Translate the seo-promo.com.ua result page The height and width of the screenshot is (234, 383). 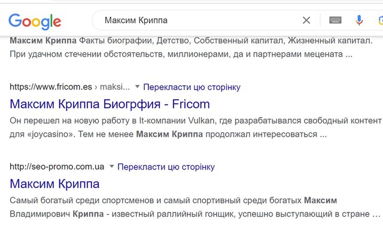[166, 167]
